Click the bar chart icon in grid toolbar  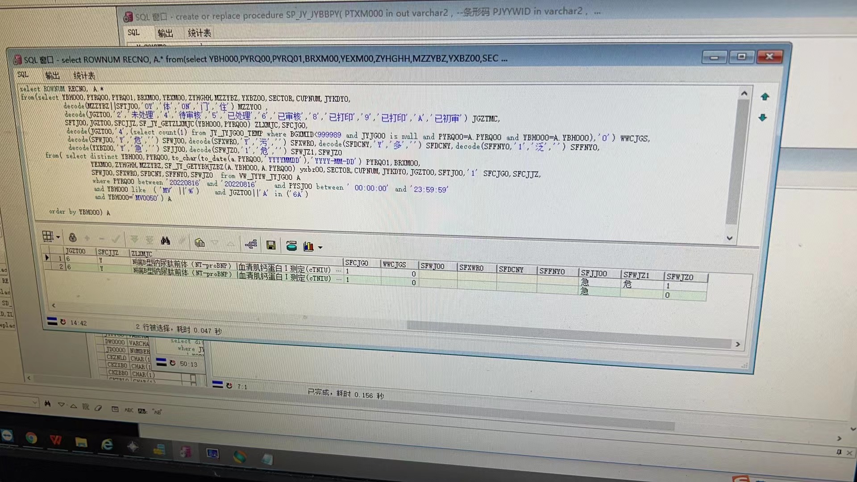pos(308,246)
